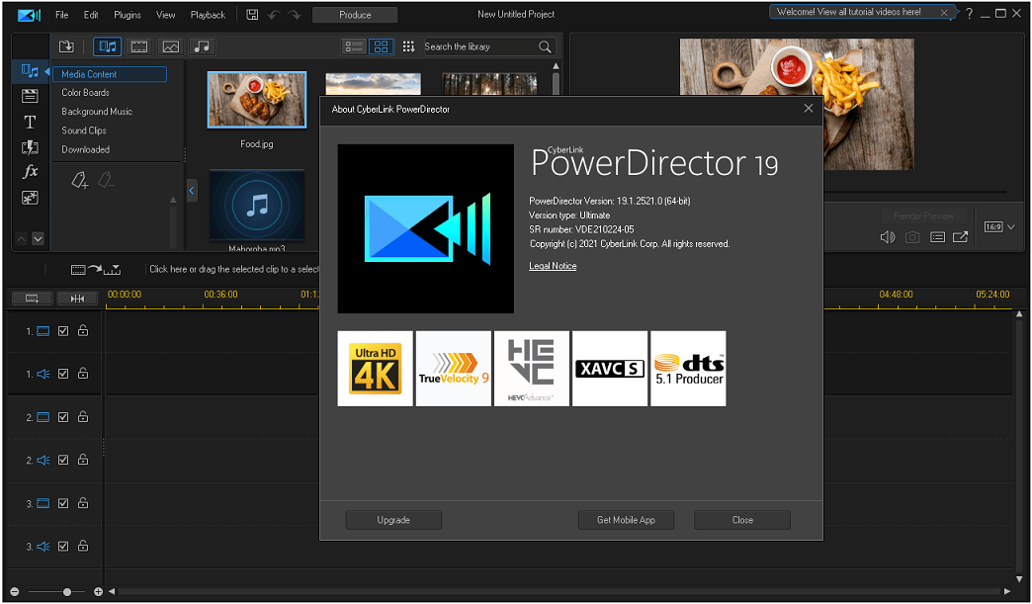
Task: Collapse library panel with left chevron
Action: pyautogui.click(x=192, y=191)
